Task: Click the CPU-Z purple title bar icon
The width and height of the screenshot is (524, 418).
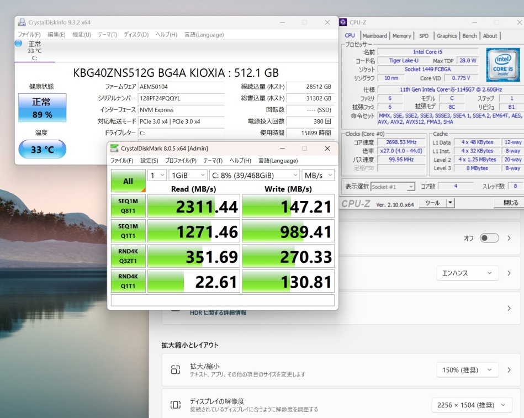Action: [x=344, y=23]
